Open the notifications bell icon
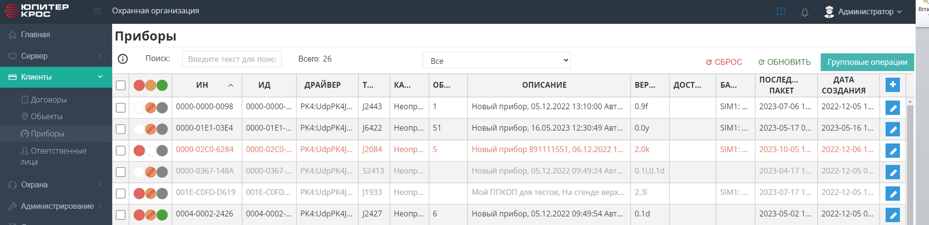The width and height of the screenshot is (929, 225). pos(805,12)
